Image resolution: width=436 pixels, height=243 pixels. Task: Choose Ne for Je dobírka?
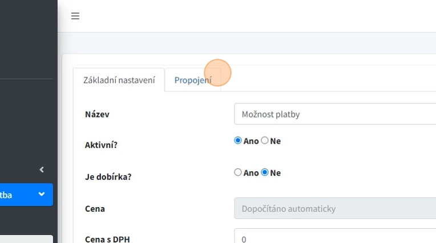pyautogui.click(x=265, y=172)
